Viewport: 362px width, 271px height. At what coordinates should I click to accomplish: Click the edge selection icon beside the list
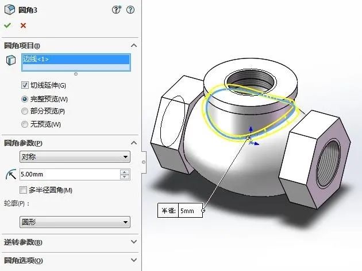click(10, 60)
